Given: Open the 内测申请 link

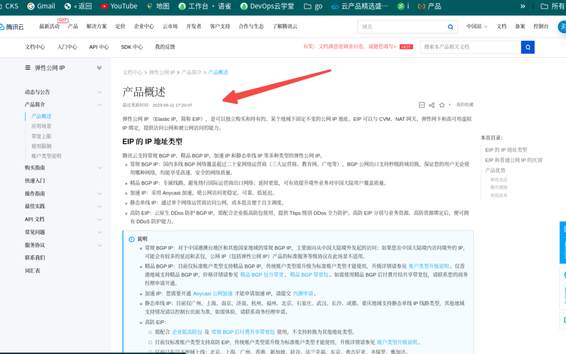Looking at the screenshot, I should (x=303, y=293).
